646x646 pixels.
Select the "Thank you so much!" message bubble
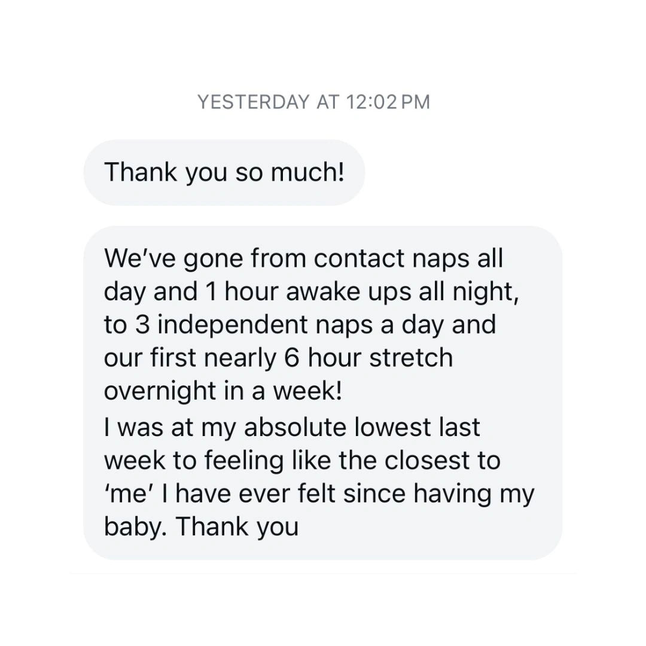pyautogui.click(x=224, y=172)
